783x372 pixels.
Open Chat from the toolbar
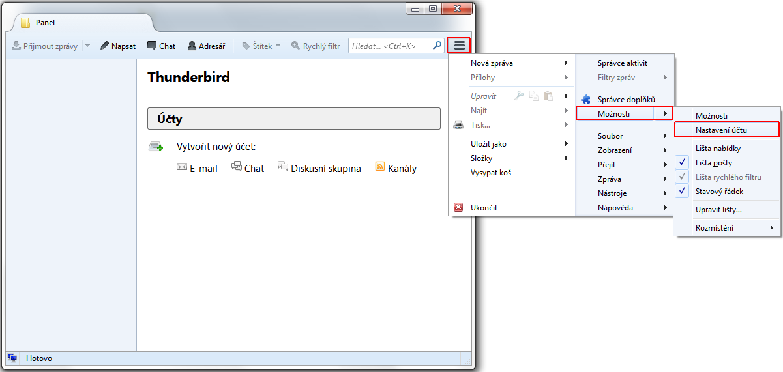161,46
